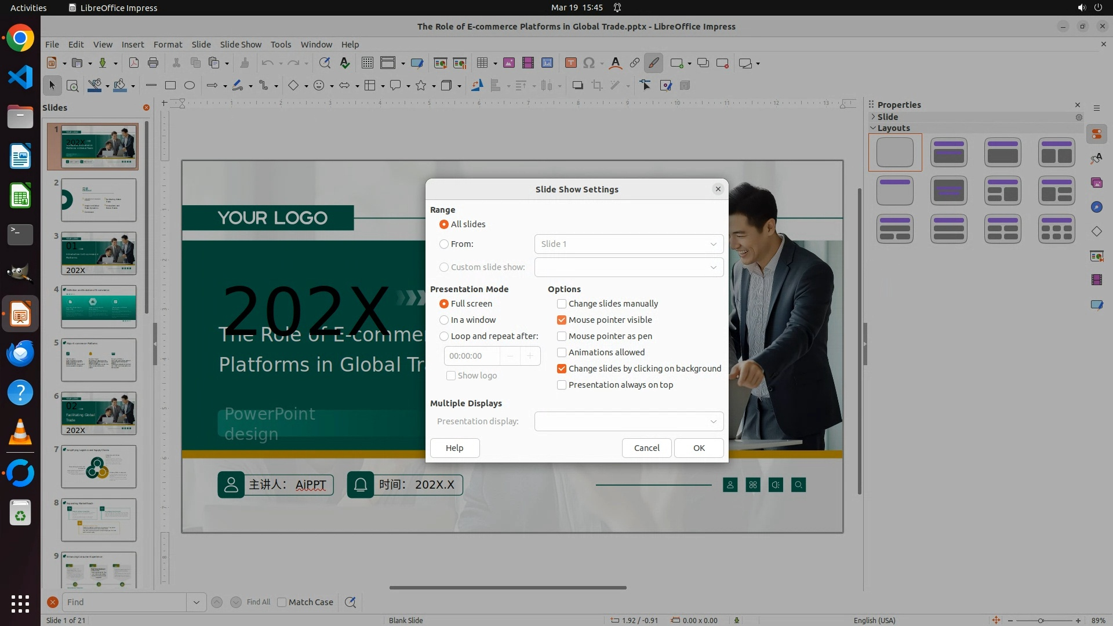
Task: Click the Cancel button in dialog
Action: 646,448
